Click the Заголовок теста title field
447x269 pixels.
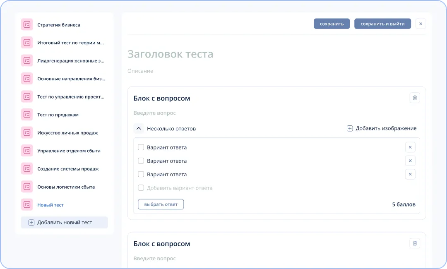170,54
